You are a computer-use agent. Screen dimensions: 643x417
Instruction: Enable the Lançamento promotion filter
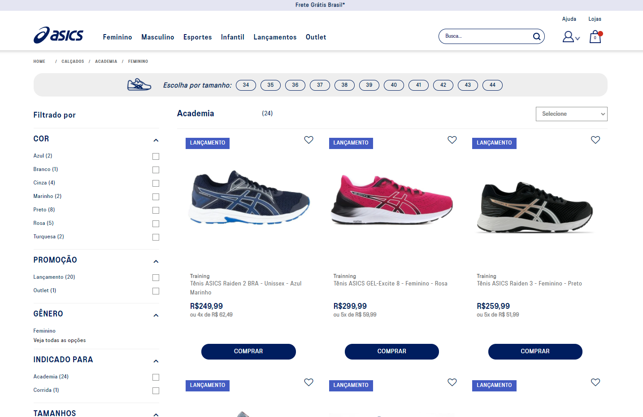(156, 277)
